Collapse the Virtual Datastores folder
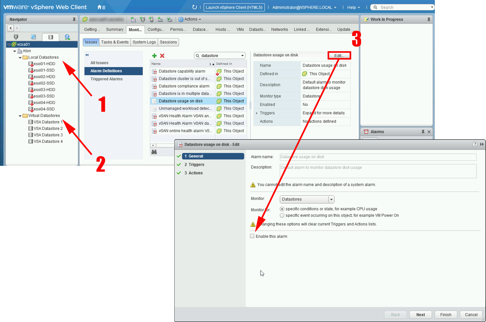Viewport: 486px width, 322px height. click(20, 116)
